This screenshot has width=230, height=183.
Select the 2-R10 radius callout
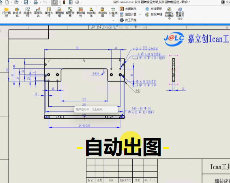click(95, 74)
